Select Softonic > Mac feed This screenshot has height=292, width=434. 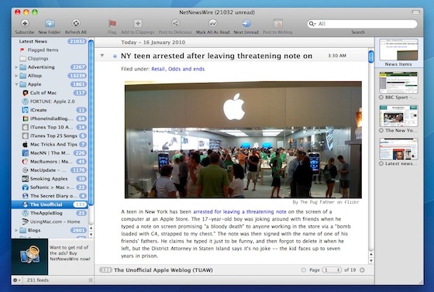click(50, 187)
